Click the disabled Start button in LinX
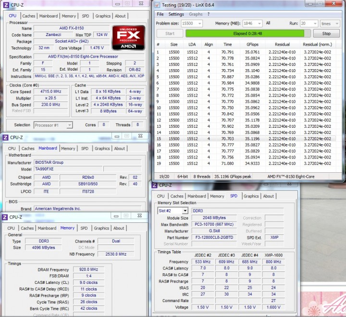This screenshot has width=346, height=317. tap(170, 34)
